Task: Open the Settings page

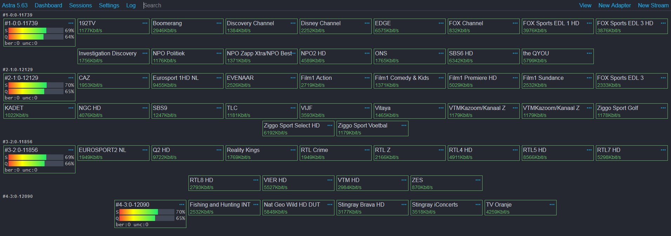Action: pos(109,5)
